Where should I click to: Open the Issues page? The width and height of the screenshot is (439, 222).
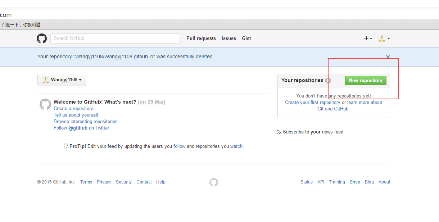229,38
